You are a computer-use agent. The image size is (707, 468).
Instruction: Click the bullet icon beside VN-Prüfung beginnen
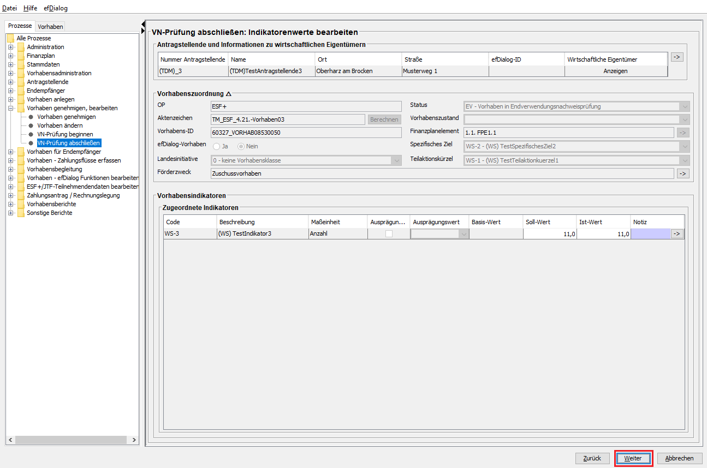click(31, 134)
